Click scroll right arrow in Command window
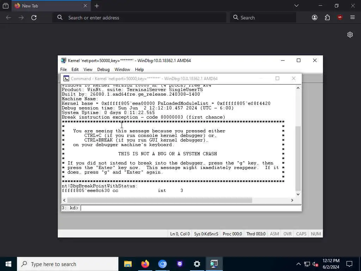Image resolution: width=361 pixels, height=271 pixels. [292, 200]
